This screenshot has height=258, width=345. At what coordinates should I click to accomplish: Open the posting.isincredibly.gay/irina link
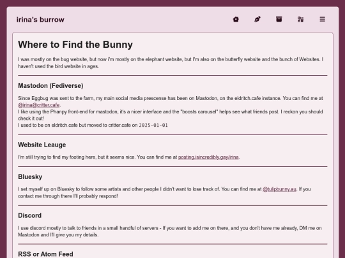[208, 157]
